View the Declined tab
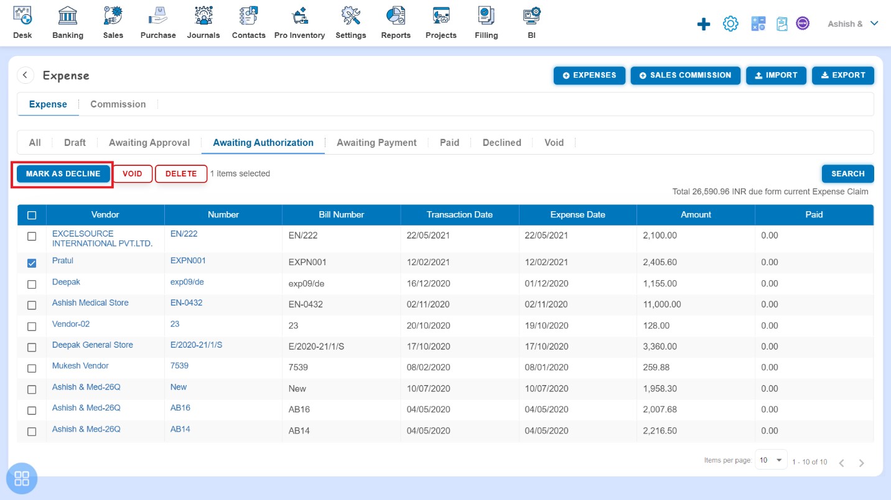The width and height of the screenshot is (891, 500). click(x=501, y=142)
